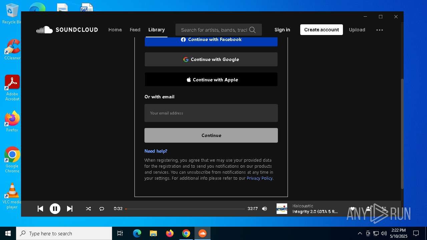Click the SoundCloud window scrollbar

(x=402, y=133)
